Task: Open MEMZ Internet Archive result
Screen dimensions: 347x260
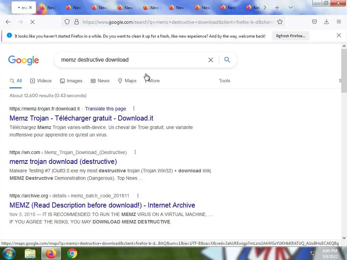Action: point(102,205)
